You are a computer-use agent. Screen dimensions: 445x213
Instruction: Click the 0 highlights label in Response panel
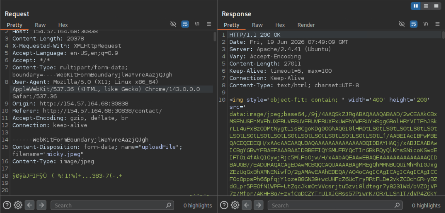426,205
